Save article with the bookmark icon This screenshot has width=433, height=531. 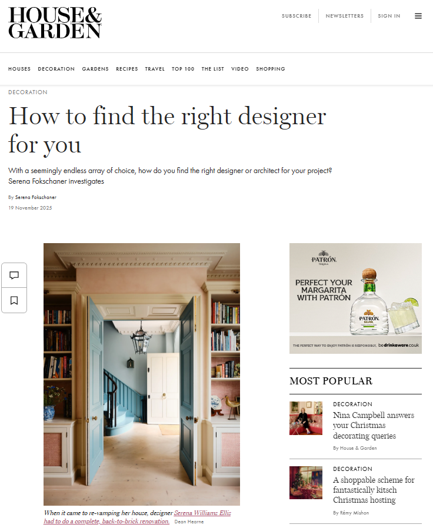(x=14, y=300)
